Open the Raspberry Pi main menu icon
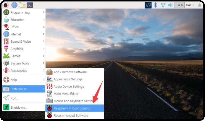 6,5
